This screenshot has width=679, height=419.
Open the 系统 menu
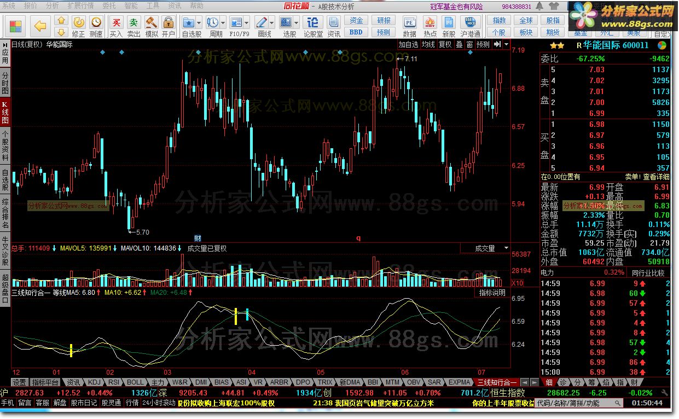(9, 5)
